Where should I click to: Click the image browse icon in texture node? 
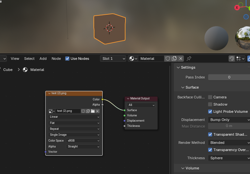(x=52, y=111)
